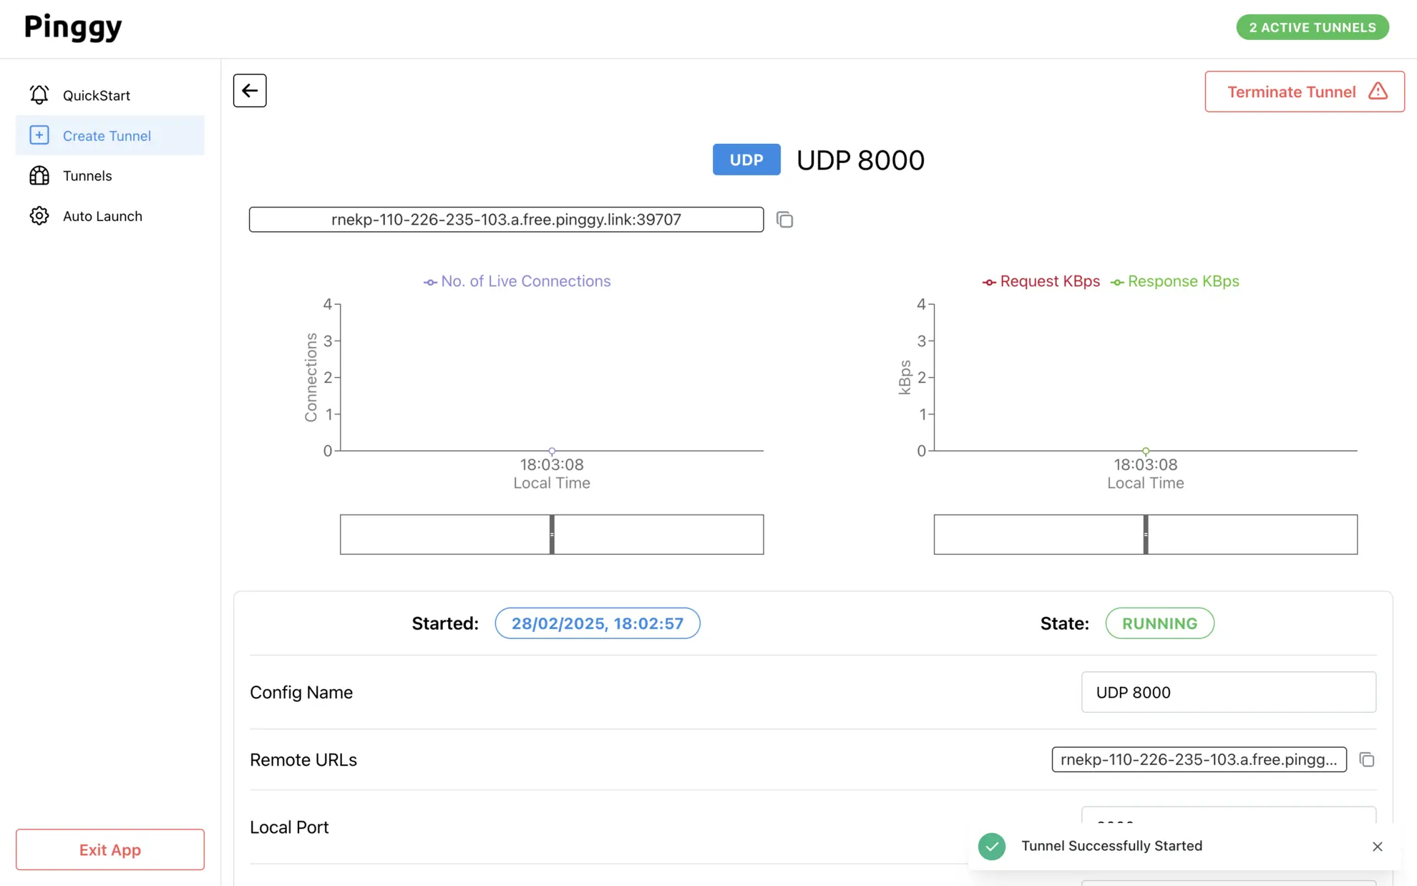The height and width of the screenshot is (886, 1417).
Task: Click the started timestamp 28/02/2025, 18:02:57
Action: [x=598, y=623]
